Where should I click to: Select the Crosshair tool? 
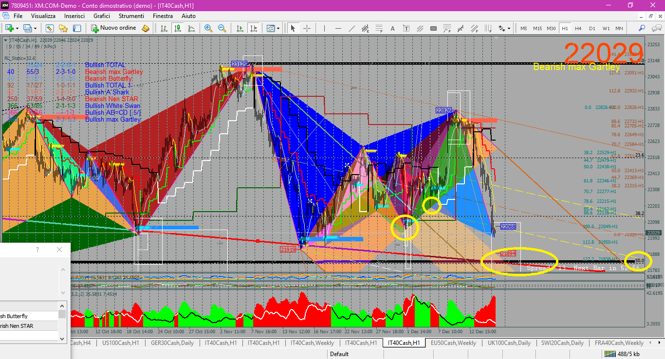(x=307, y=28)
